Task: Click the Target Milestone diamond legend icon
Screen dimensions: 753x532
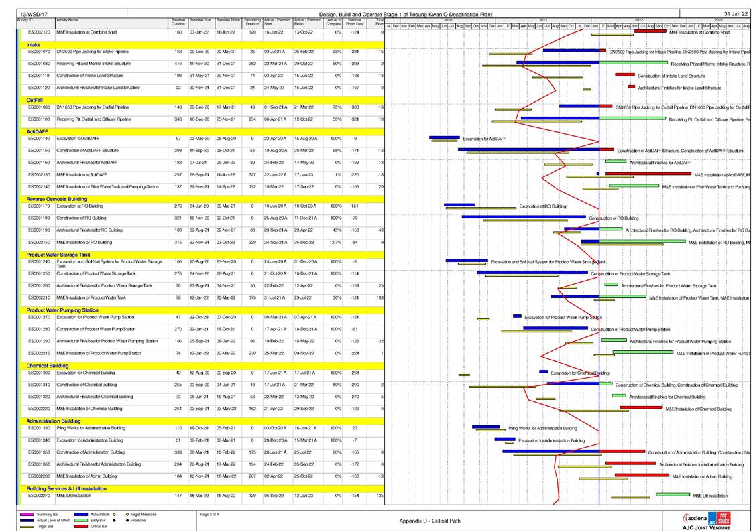Action: click(127, 514)
